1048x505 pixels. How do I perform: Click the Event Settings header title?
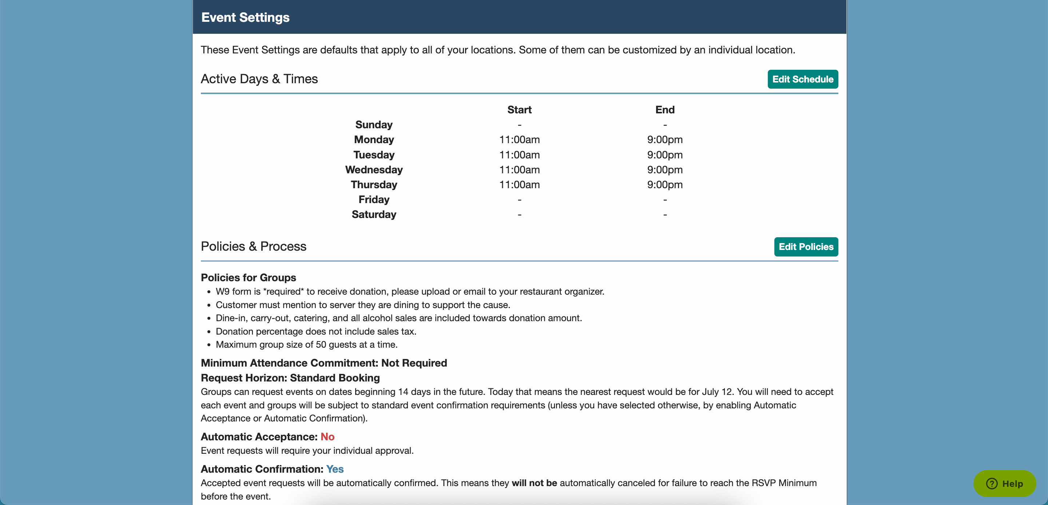point(245,17)
